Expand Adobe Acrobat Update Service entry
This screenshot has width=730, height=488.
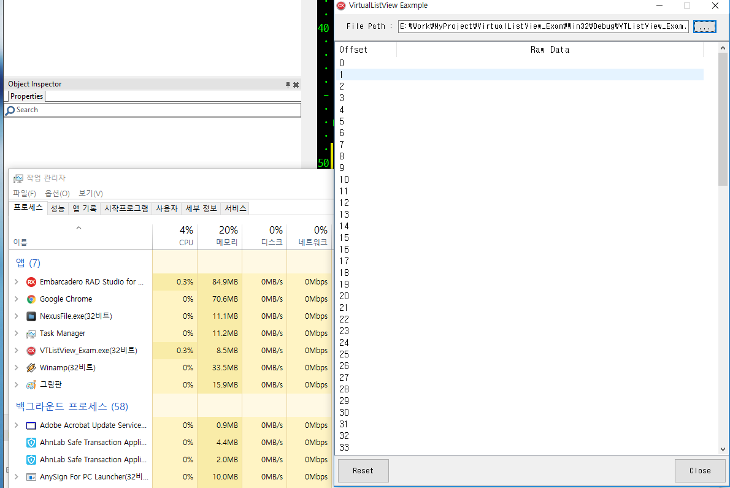[x=17, y=425]
